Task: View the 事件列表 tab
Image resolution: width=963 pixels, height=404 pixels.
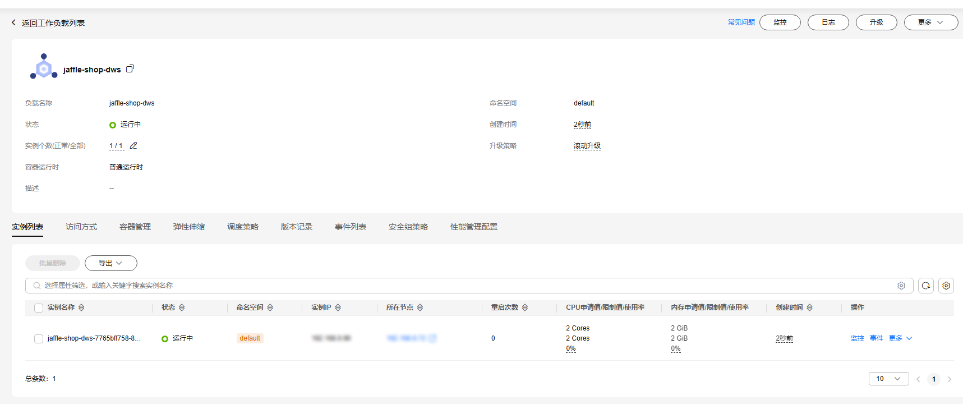Action: pyautogui.click(x=351, y=227)
